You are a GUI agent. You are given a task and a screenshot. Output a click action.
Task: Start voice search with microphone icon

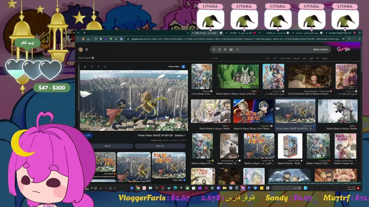coord(225,49)
